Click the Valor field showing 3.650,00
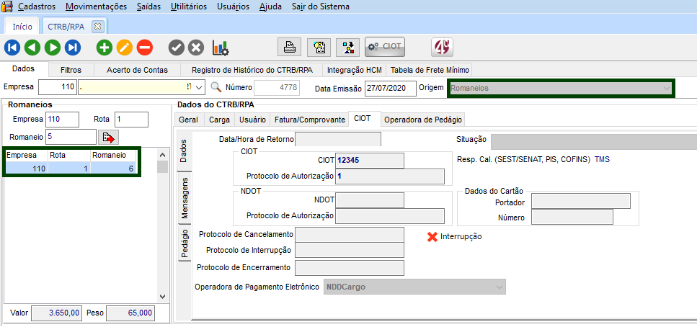The height and width of the screenshot is (327, 697). tap(56, 313)
